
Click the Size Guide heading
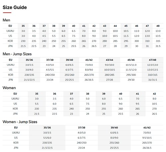click(x=15, y=7)
